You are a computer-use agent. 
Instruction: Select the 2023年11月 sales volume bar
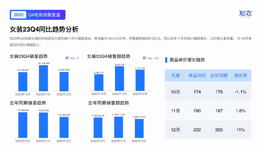pos(43,78)
